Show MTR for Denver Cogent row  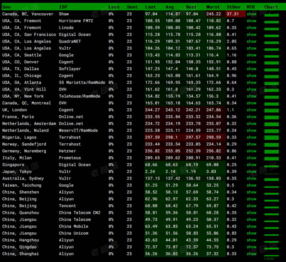(251, 62)
